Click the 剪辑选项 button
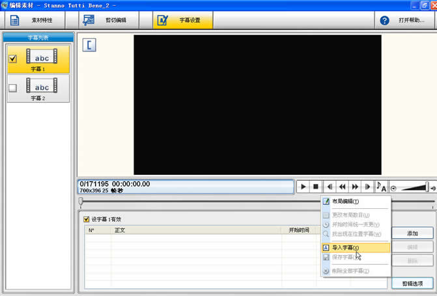The width and height of the screenshot is (437, 296). 412,284
